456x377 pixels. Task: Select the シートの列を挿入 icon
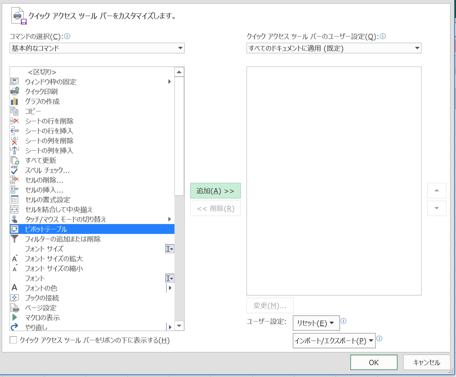point(15,150)
